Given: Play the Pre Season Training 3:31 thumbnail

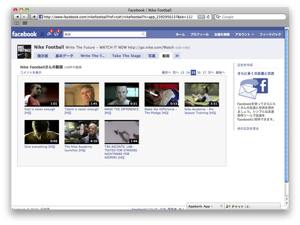Looking at the screenshot, I should [x=202, y=94].
